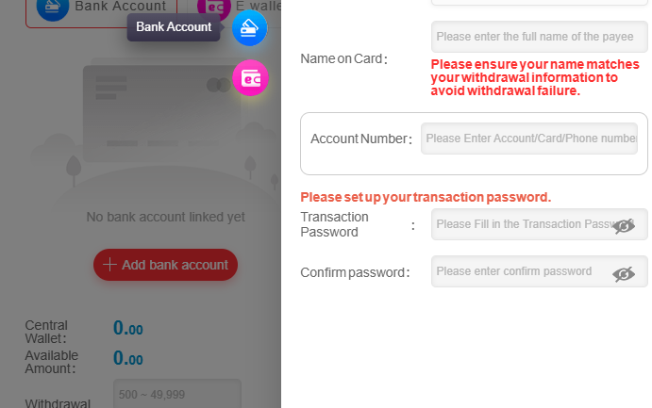Screen dimensions: 652x408
Task: Focus the Account Number input field
Action: (529, 139)
